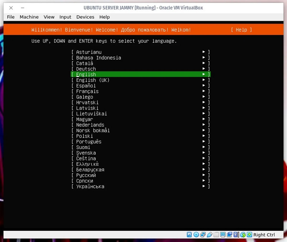Click the arrow beside Galego
This screenshot has height=242, width=287.
click(x=204, y=97)
